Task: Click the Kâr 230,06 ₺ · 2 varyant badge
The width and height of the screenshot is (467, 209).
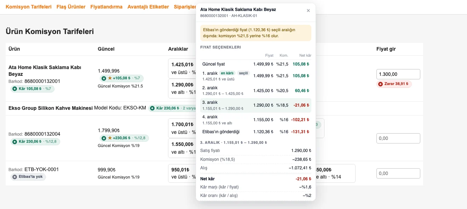Action: click(172, 108)
